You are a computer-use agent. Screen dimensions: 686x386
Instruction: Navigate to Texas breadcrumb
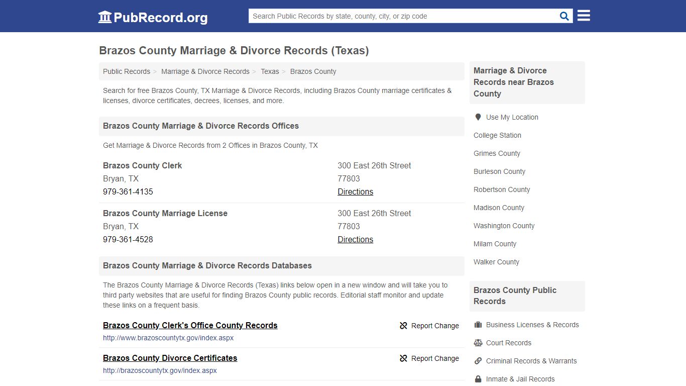[x=270, y=71]
